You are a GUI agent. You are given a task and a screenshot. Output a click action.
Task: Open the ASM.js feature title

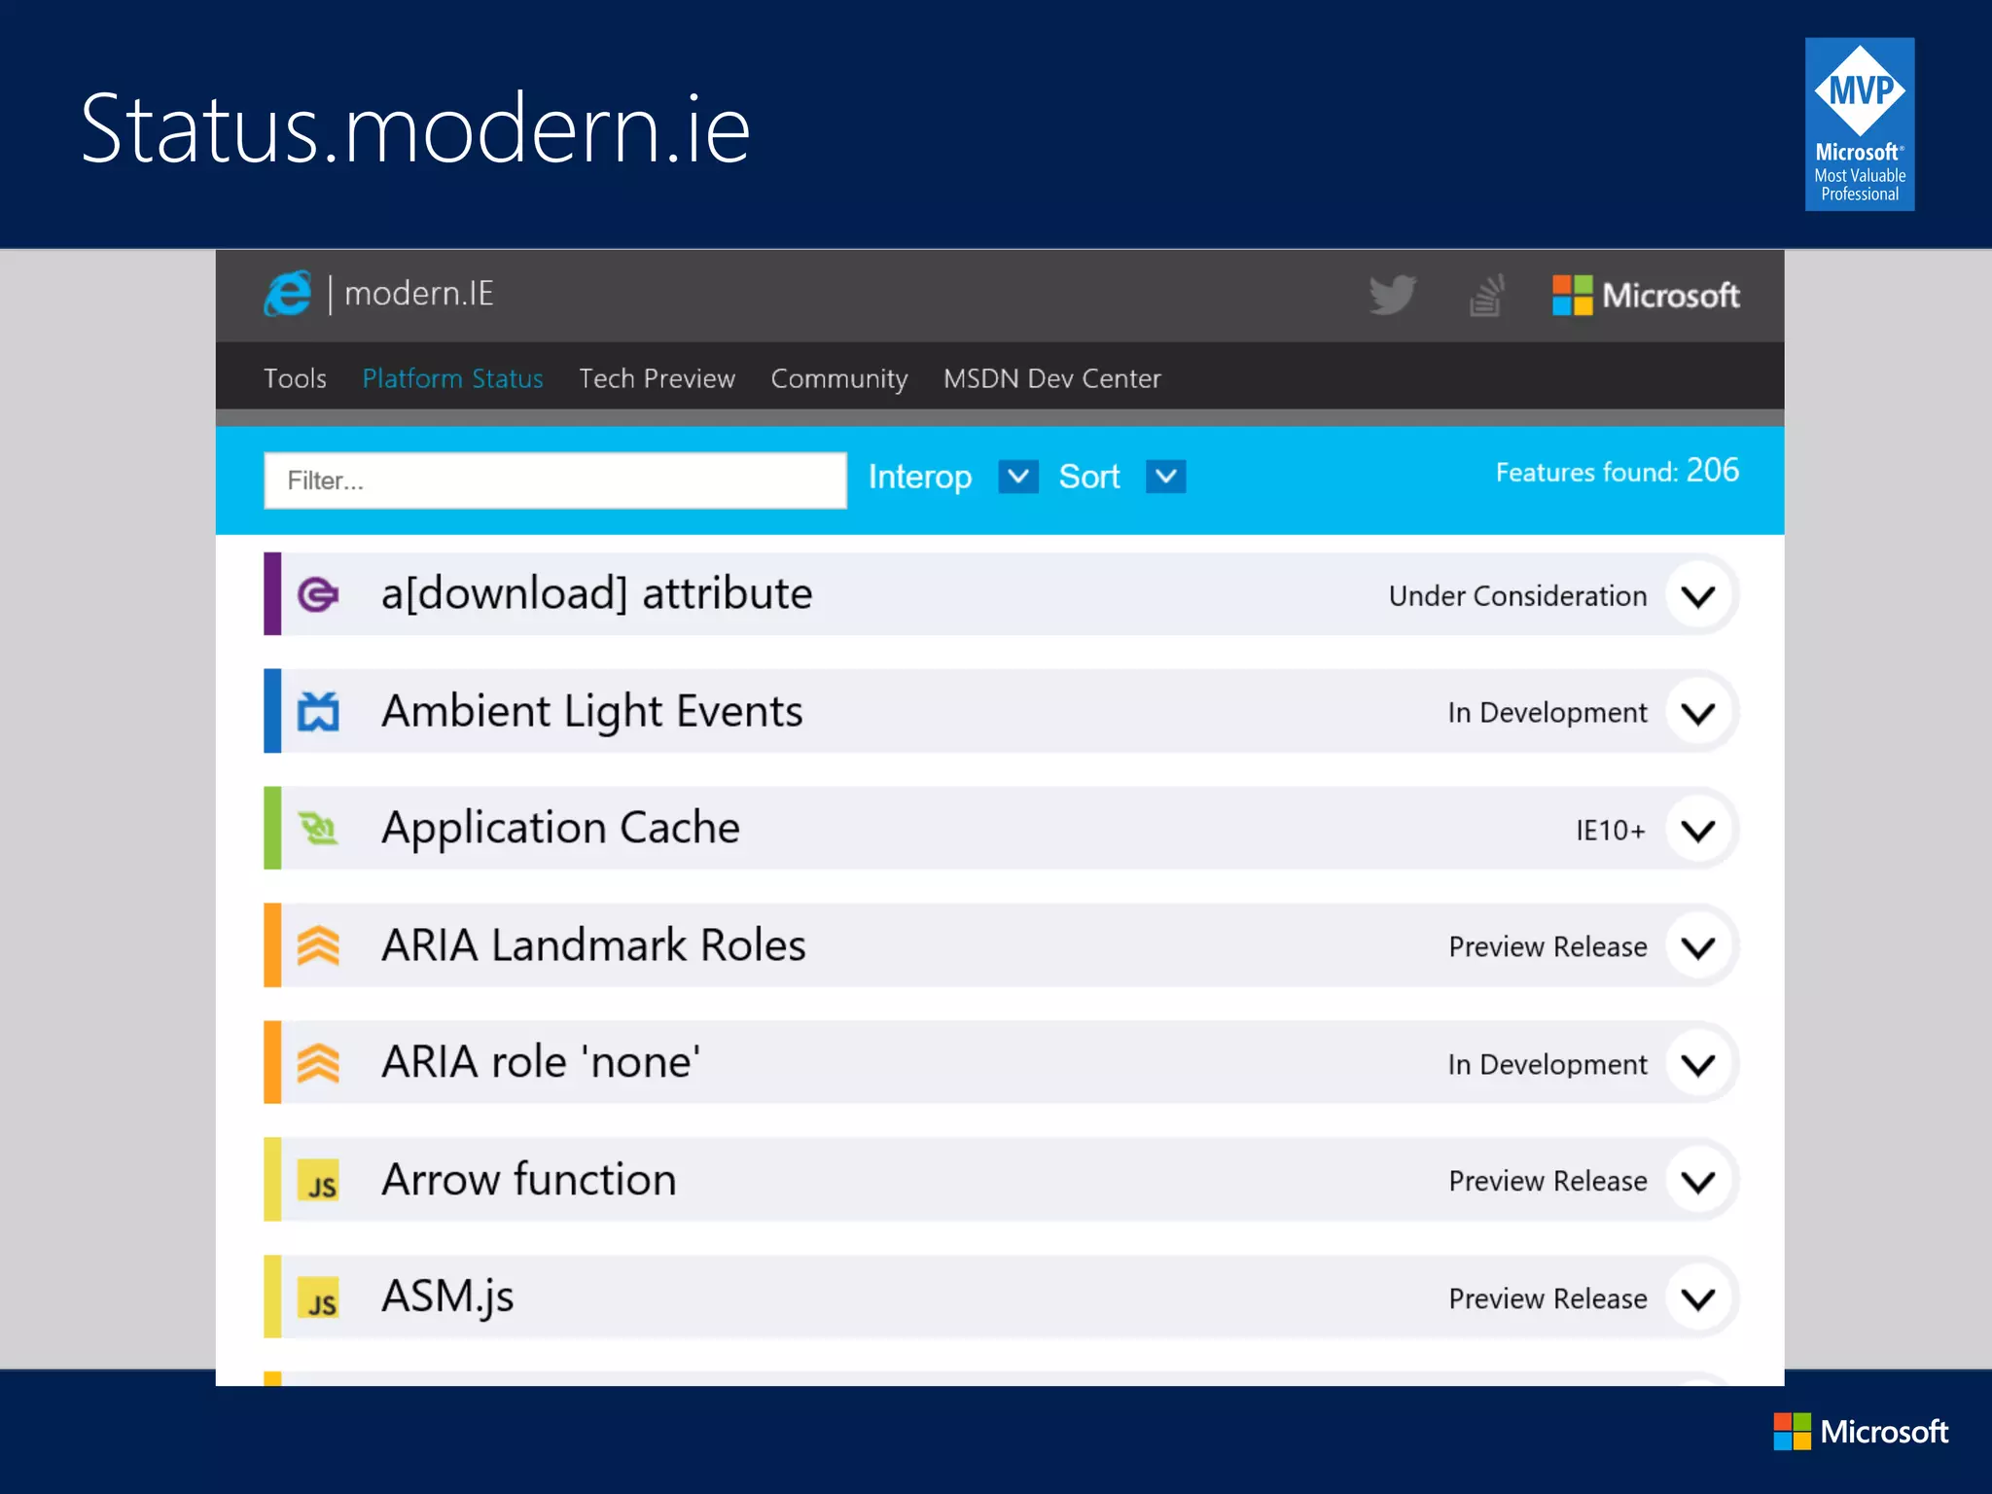tap(447, 1297)
